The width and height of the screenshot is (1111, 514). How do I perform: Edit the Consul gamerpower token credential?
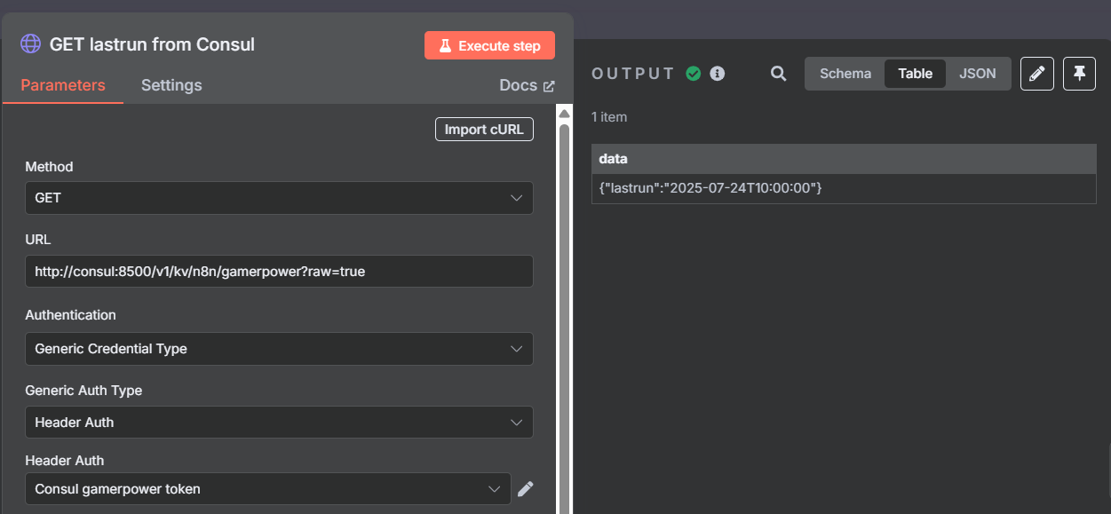click(x=526, y=488)
